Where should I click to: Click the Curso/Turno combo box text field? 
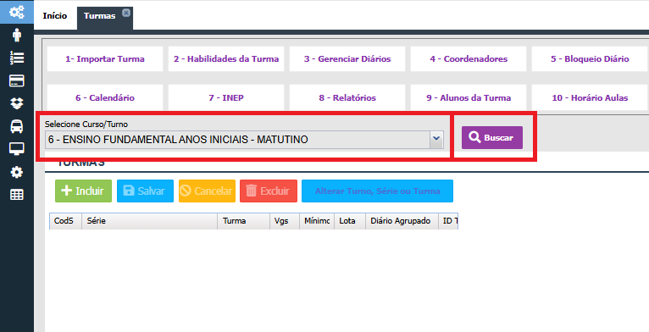237,140
